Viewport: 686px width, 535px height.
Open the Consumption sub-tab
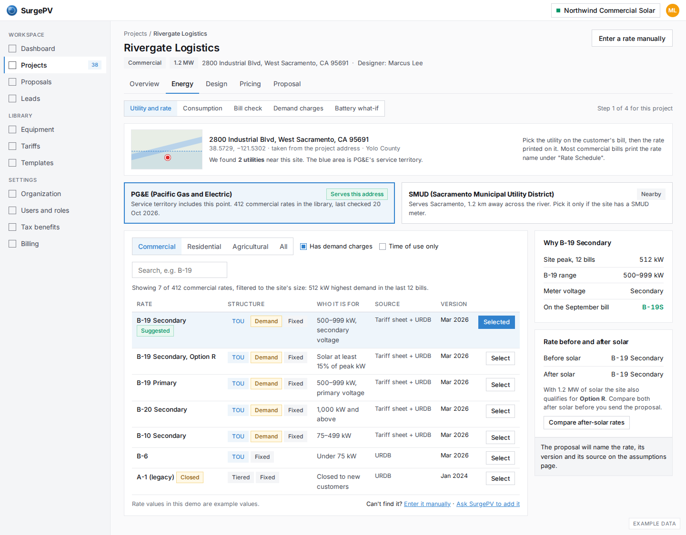click(x=202, y=109)
